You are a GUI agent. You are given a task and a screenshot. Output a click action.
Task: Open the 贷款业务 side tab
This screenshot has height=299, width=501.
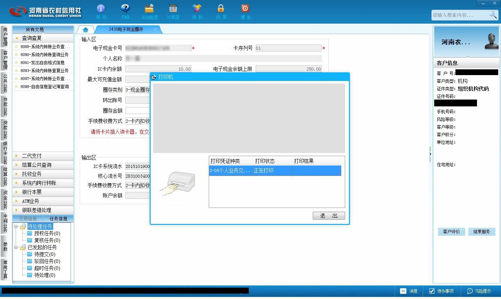(5, 129)
